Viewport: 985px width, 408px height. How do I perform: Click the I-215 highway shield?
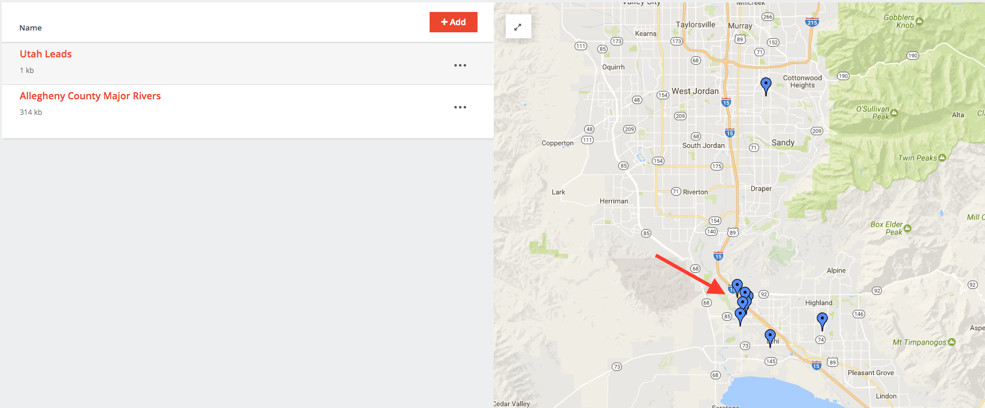(x=812, y=22)
